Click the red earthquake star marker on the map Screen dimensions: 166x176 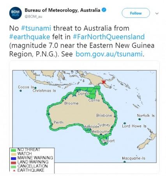[x=104, y=82]
